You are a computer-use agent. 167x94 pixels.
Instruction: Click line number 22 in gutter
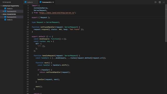(x=28, y=56)
